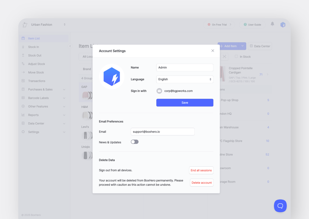The height and width of the screenshot is (219, 309).
Task: Open the Language dropdown
Action: coord(185,79)
